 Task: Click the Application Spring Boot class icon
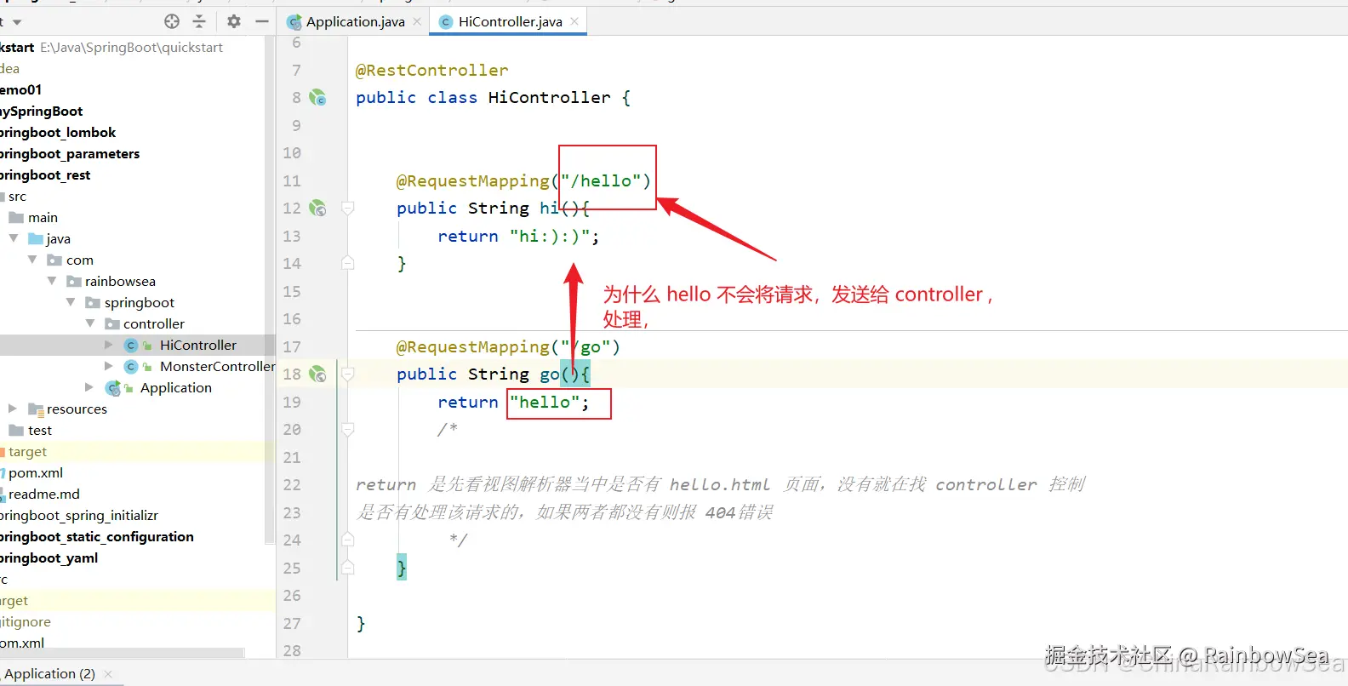pos(112,388)
